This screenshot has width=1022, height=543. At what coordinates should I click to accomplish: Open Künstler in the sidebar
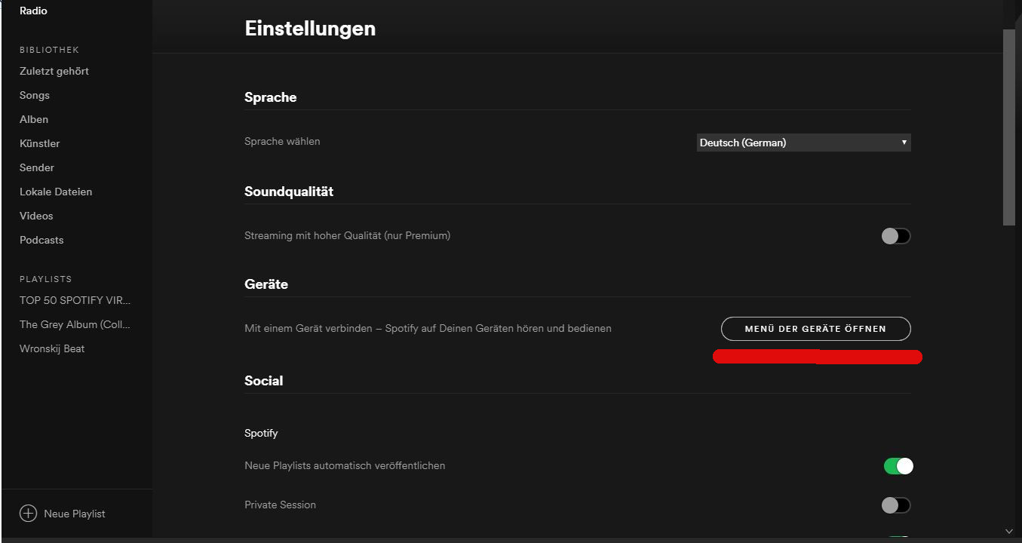click(x=40, y=143)
